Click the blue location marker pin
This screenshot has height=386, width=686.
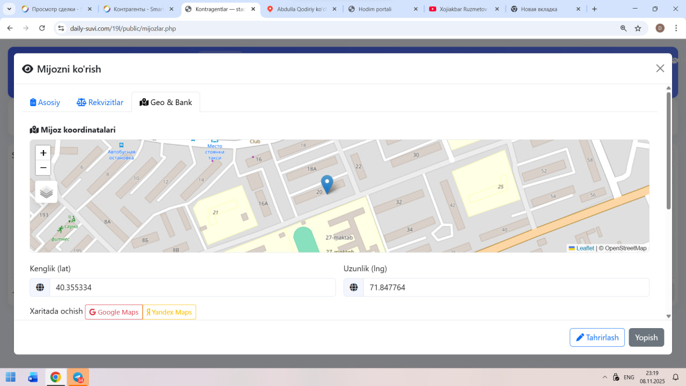[x=326, y=184]
